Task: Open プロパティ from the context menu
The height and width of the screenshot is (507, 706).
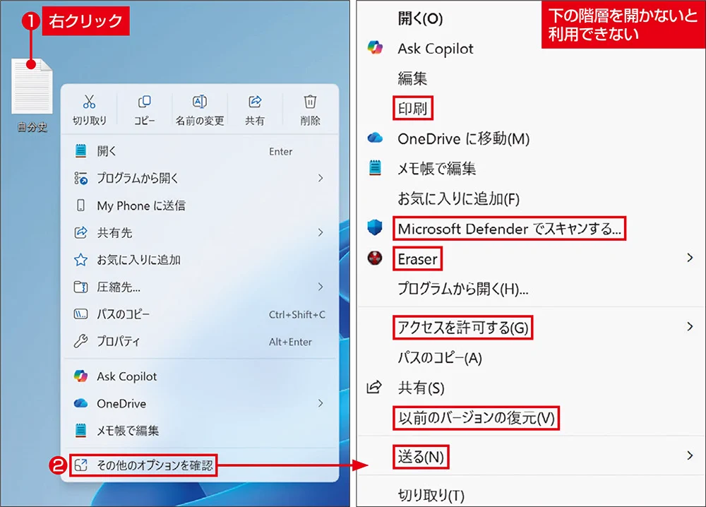Action: [200, 341]
